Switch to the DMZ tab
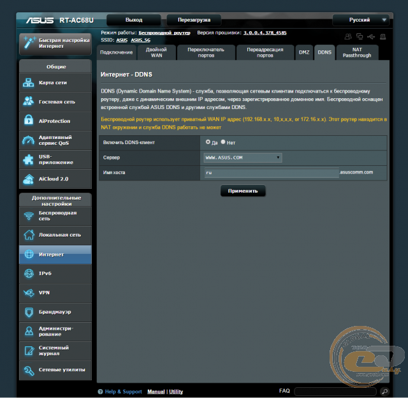The height and width of the screenshot is (398, 408). [304, 52]
